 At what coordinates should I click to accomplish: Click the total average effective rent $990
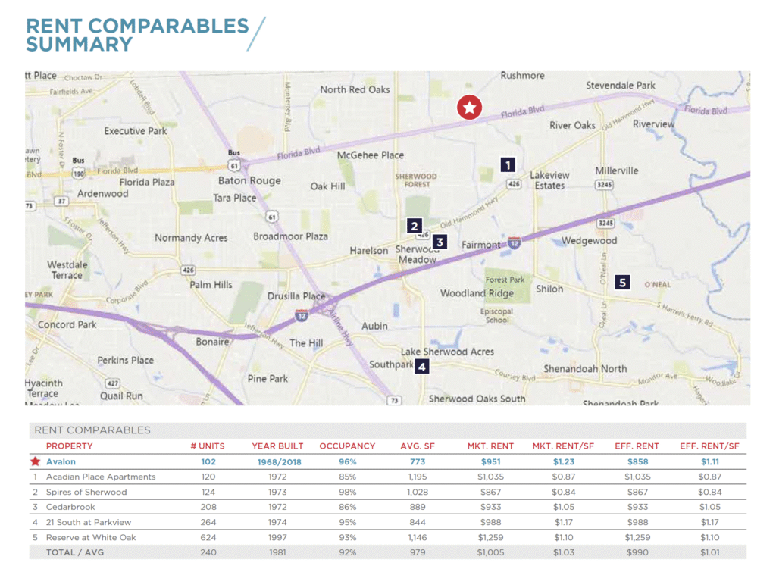pos(637,552)
